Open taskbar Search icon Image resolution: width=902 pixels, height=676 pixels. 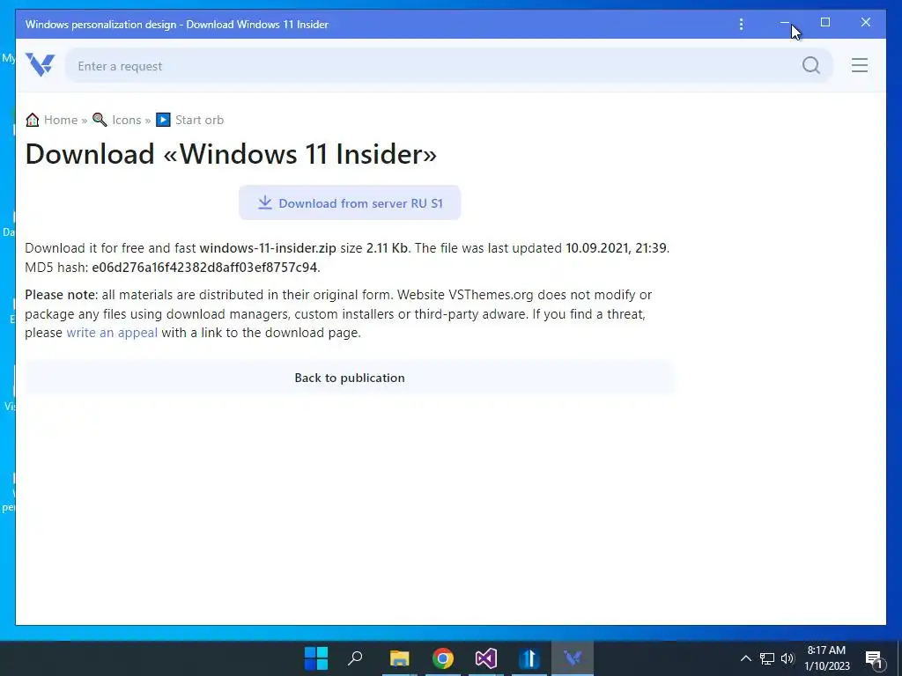(x=356, y=658)
